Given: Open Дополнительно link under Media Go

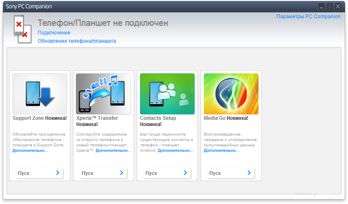Looking at the screenshot, I should point(222,151).
